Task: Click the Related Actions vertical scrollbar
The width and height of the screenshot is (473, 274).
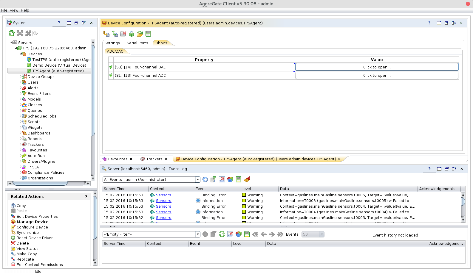Action: coord(95,228)
